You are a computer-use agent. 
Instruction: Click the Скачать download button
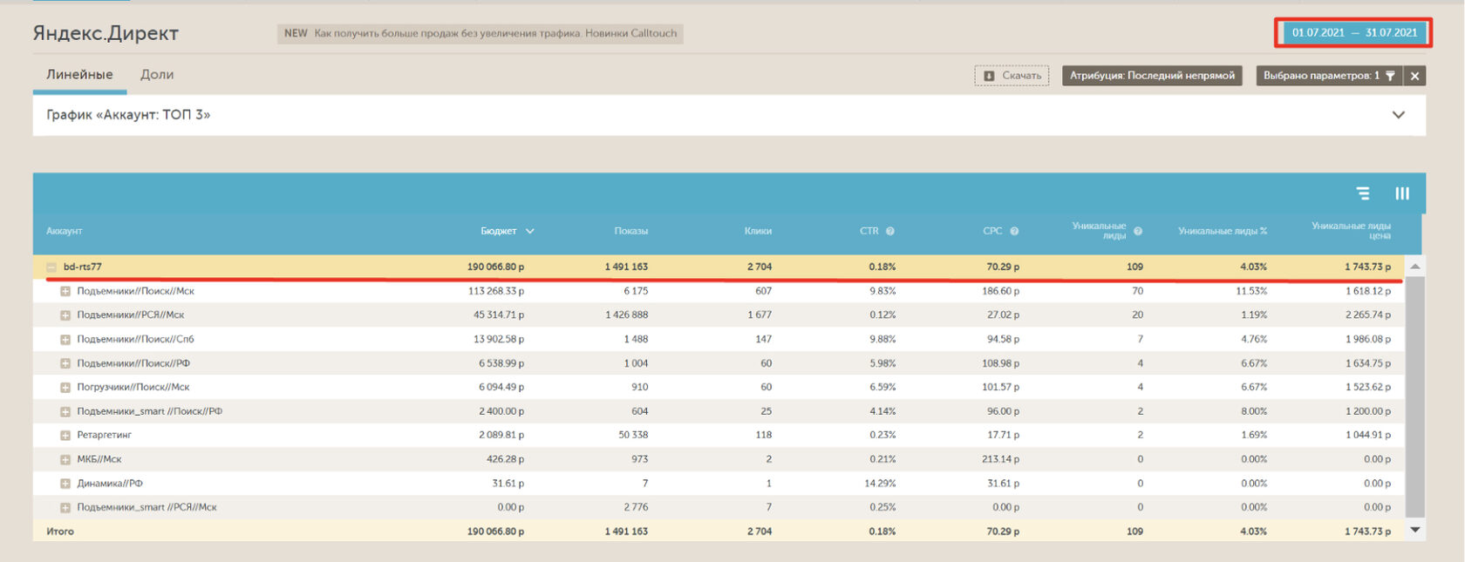1012,76
